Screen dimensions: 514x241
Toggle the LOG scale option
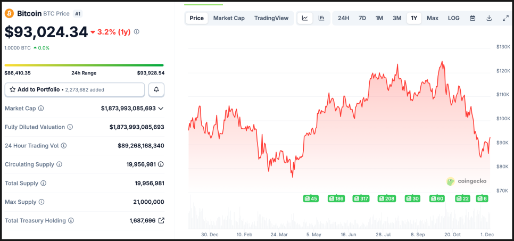[x=453, y=18]
